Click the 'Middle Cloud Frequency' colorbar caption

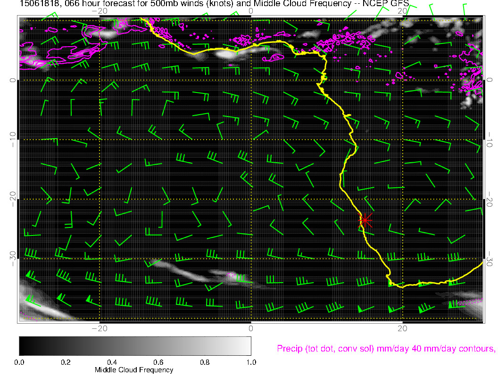[x=134, y=370]
